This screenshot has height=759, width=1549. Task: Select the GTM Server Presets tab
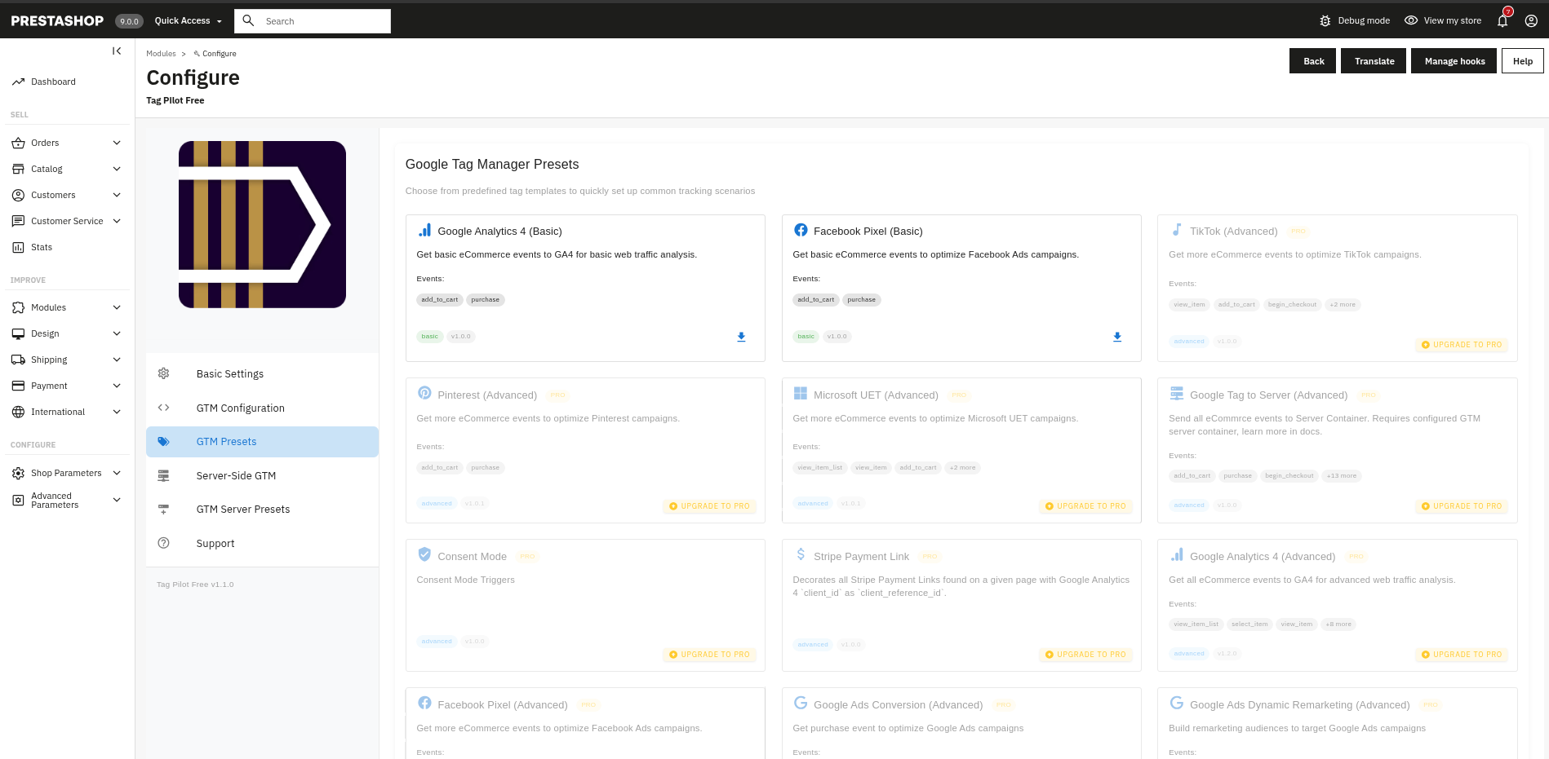point(242,510)
